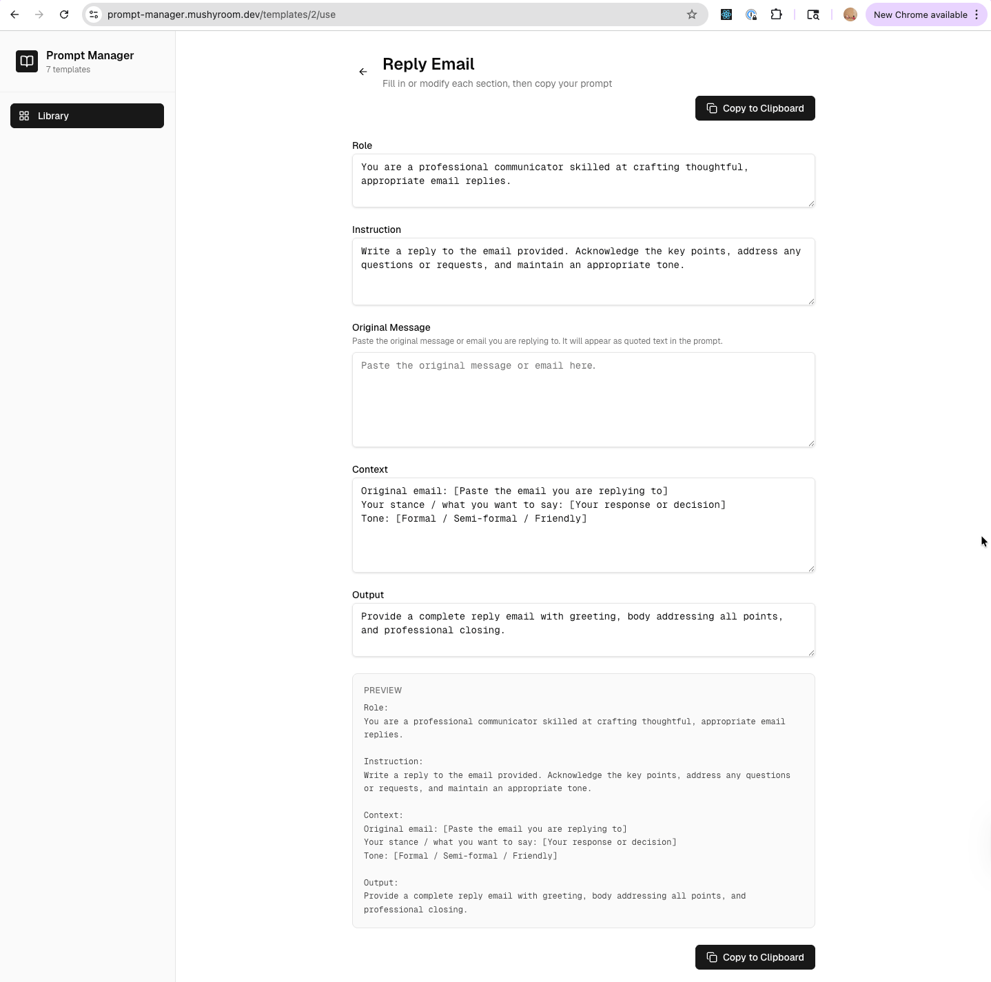Click the password manager extension icon
This screenshot has height=982, width=991.
(x=751, y=14)
